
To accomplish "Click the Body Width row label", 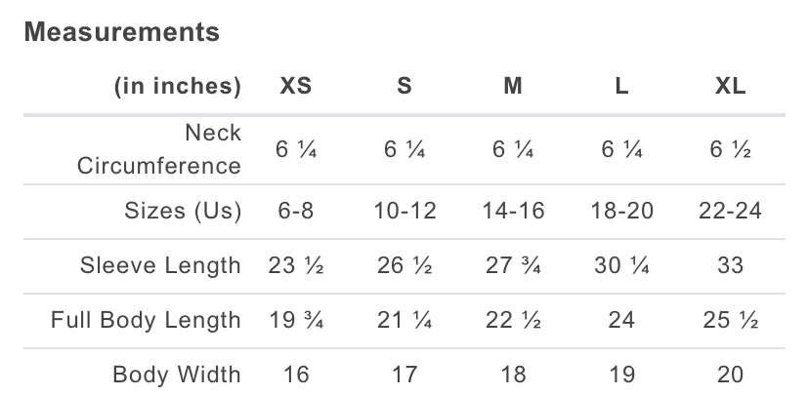I will (x=177, y=375).
